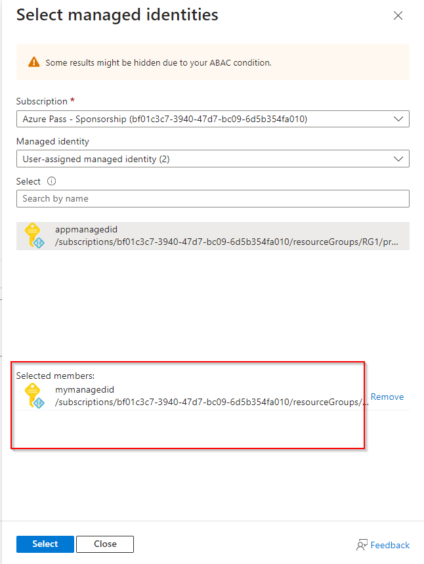424x564 pixels.
Task: Remove mymanagedid from selected members
Action: [387, 397]
